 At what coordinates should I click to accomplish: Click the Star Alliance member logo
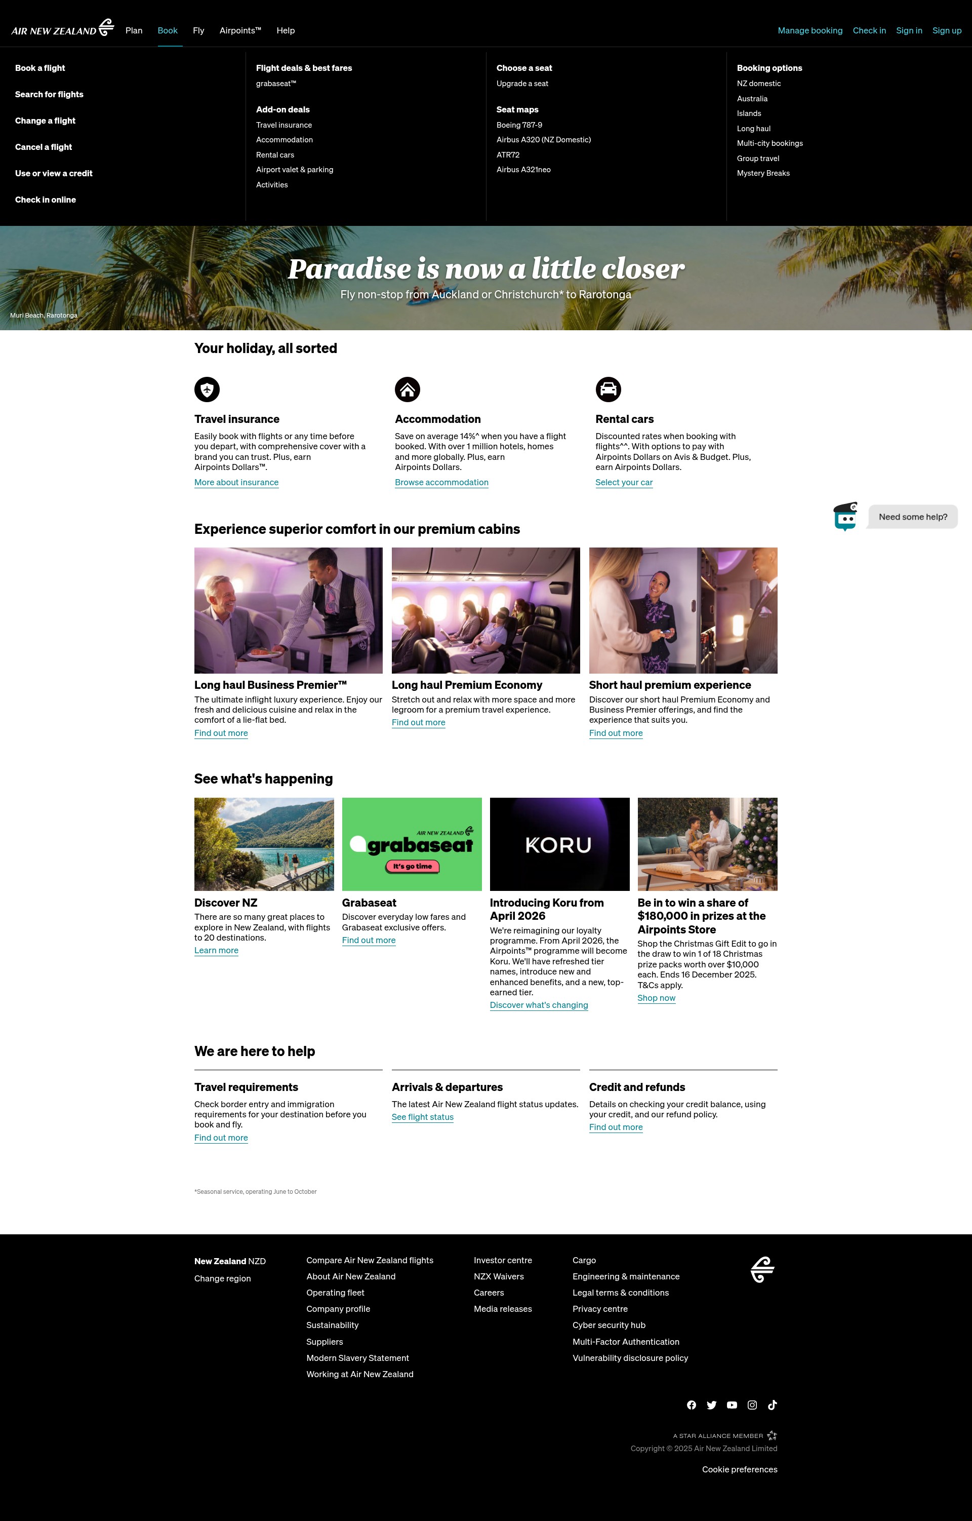point(724,1436)
